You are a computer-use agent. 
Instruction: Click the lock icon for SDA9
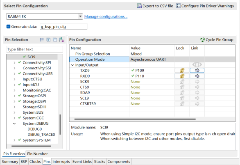(182, 93)
